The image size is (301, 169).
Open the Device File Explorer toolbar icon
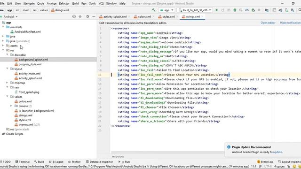click(x=274, y=10)
